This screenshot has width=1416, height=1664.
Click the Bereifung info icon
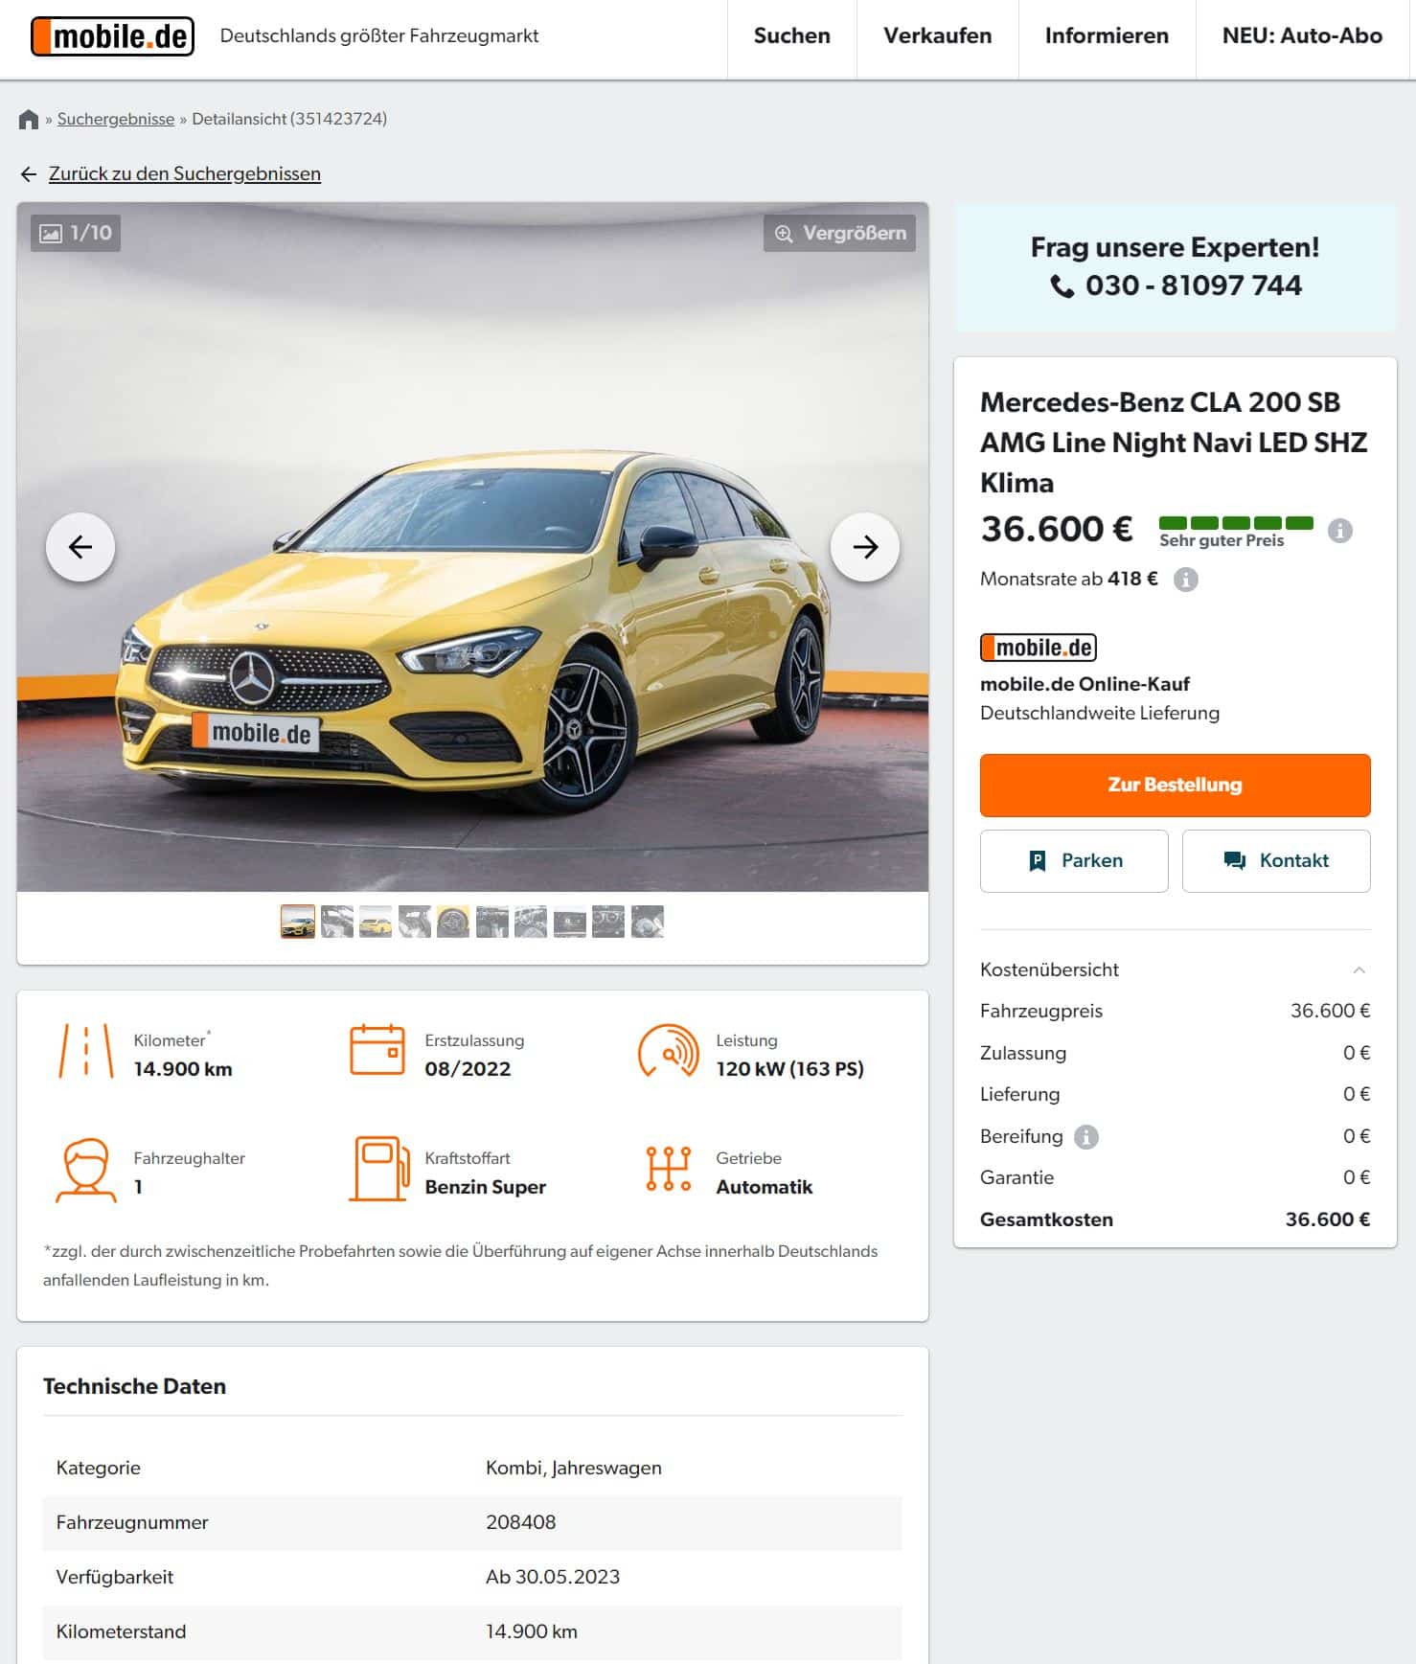coord(1085,1137)
